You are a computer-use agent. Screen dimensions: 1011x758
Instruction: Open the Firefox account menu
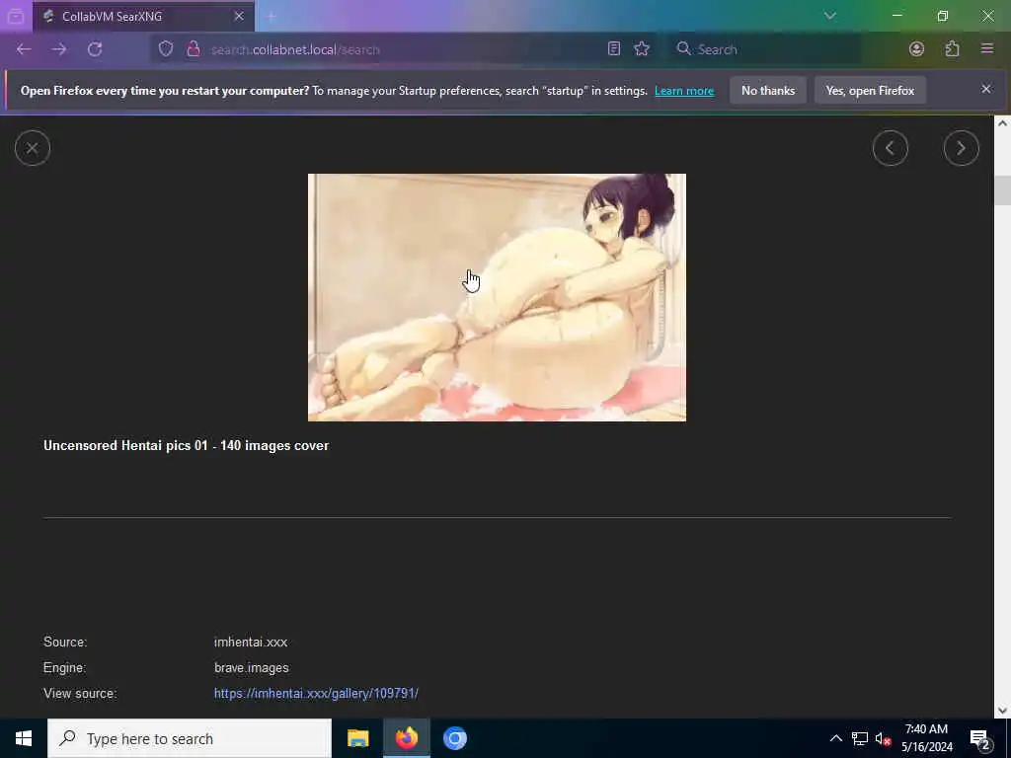tap(916, 49)
